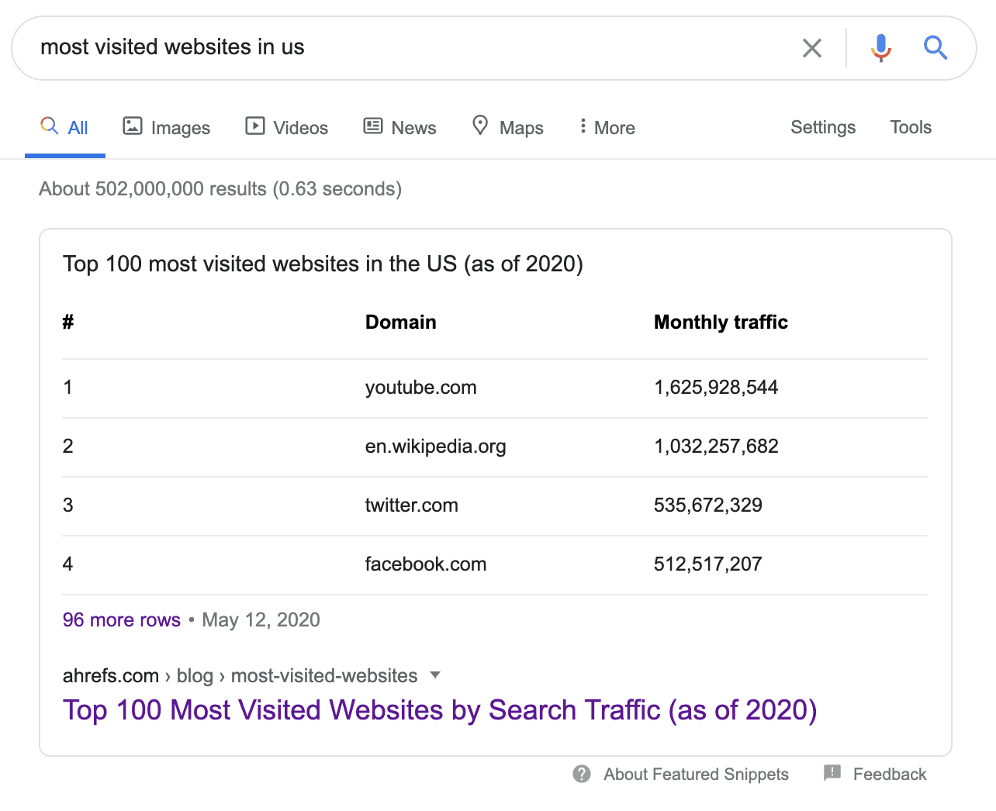996x811 pixels.
Task: Select the All results tab
Action: click(65, 127)
